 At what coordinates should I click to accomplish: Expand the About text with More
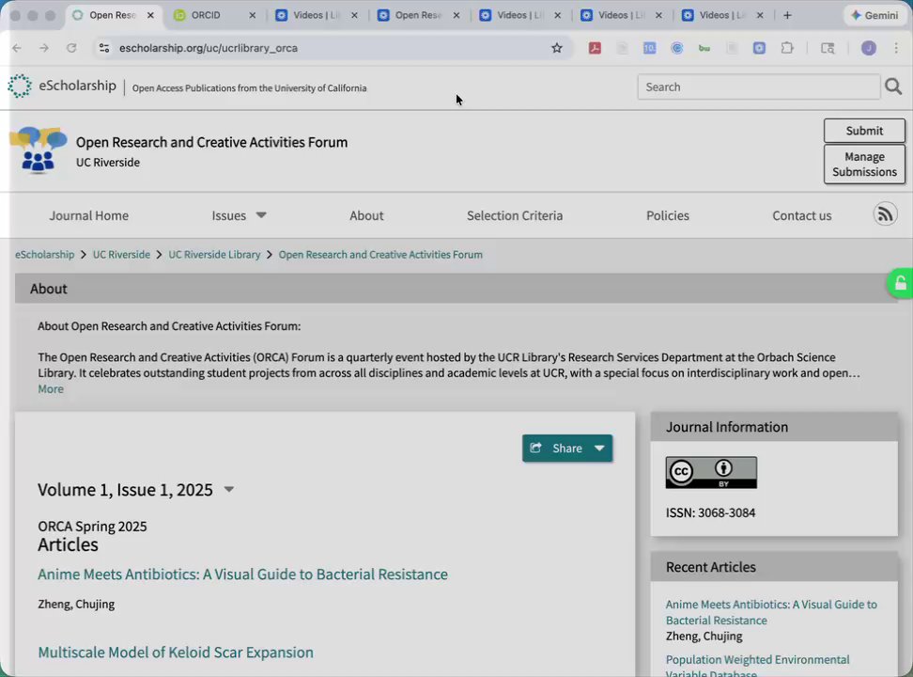pos(51,388)
